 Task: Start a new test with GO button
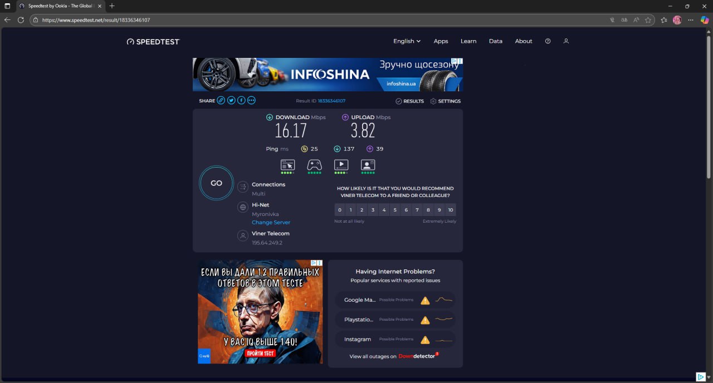coord(216,183)
